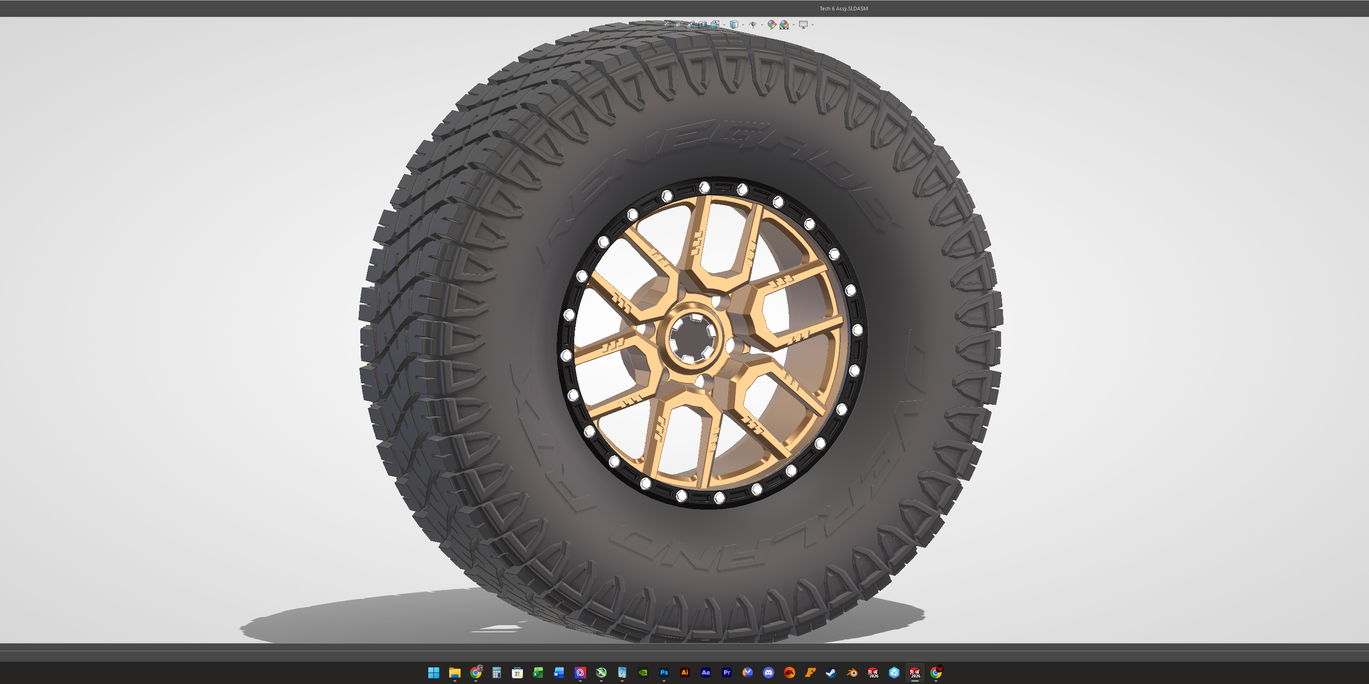Open Chrome with the profile photo badge

tap(476, 673)
